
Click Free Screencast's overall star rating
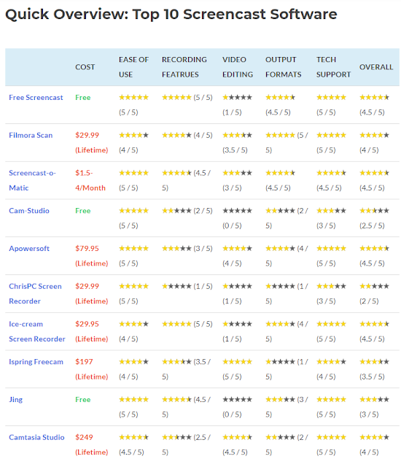[374, 97]
